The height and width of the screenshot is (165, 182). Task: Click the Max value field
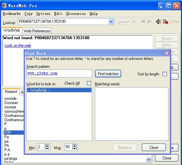pyautogui.click(x=68, y=147)
